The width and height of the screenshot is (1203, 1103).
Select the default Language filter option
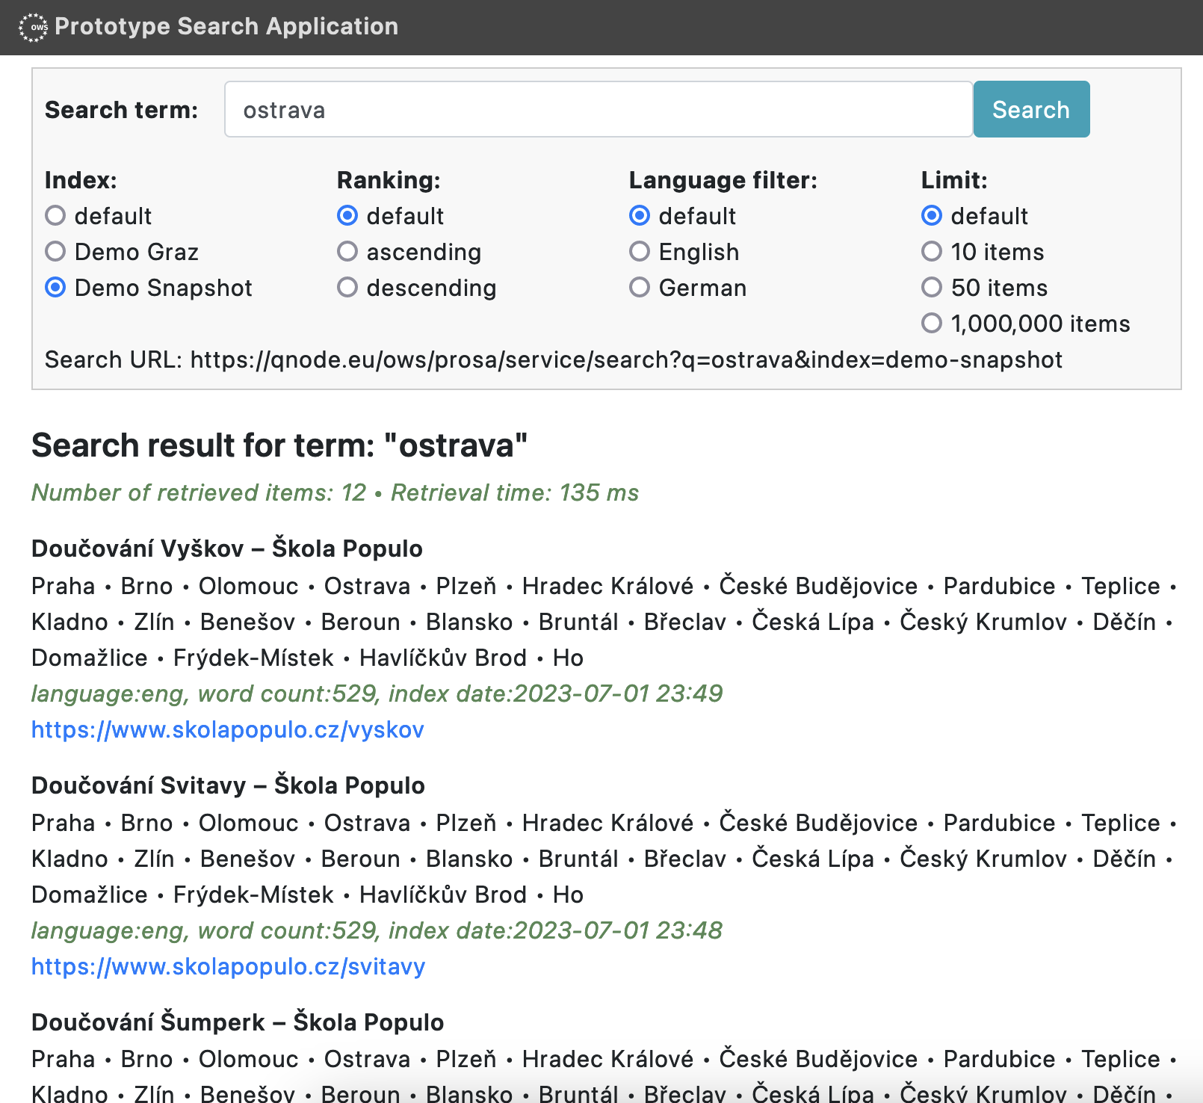pos(640,216)
